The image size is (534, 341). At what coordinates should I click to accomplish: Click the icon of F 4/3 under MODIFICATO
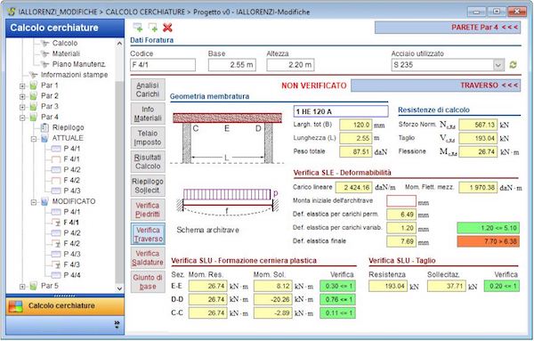tap(56, 265)
